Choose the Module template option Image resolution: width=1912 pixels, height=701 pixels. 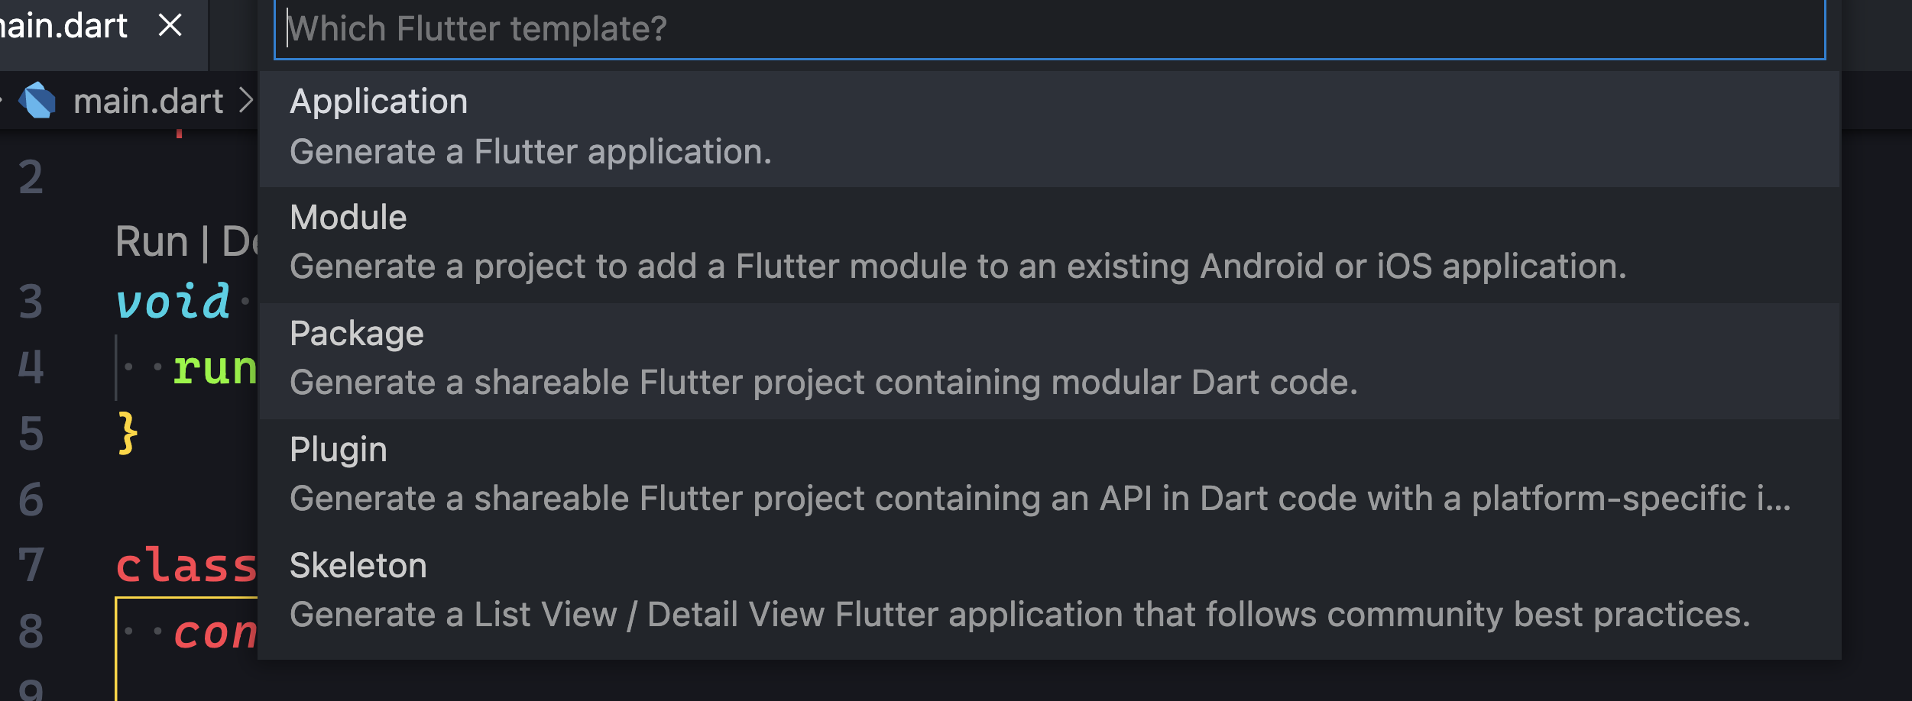click(x=1048, y=242)
